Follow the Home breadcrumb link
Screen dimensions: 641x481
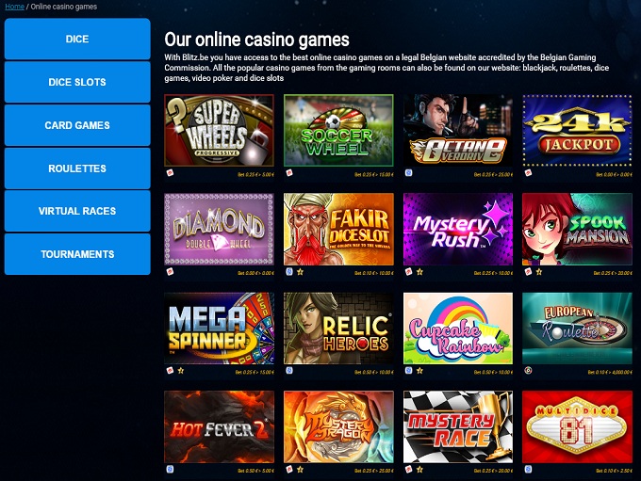pos(14,7)
